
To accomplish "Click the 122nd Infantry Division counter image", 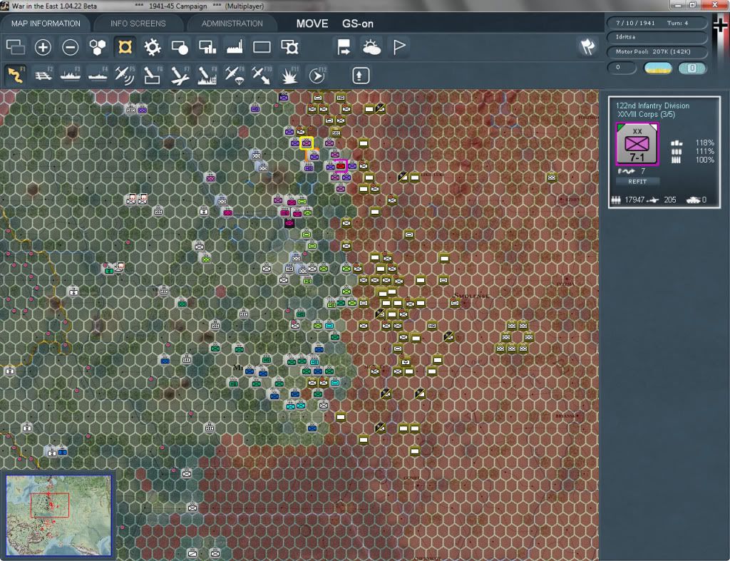I will 637,144.
